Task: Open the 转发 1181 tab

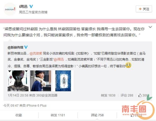Action: pos(58,115)
